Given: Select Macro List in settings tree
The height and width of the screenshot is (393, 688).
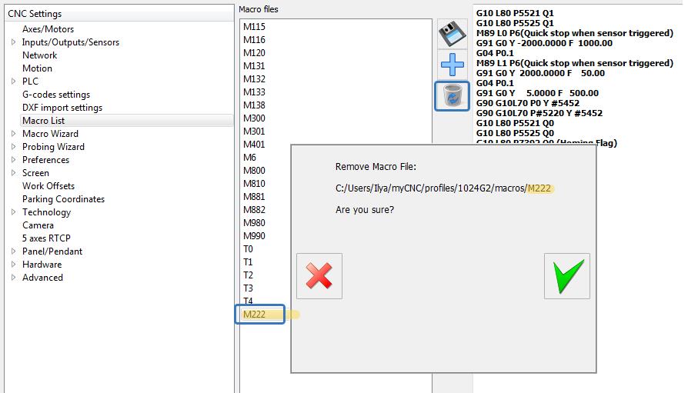Looking at the screenshot, I should coord(43,121).
